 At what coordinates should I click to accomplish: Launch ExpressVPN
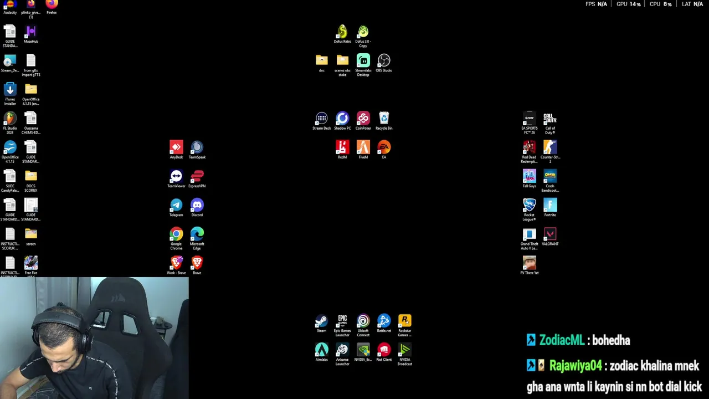point(197,178)
